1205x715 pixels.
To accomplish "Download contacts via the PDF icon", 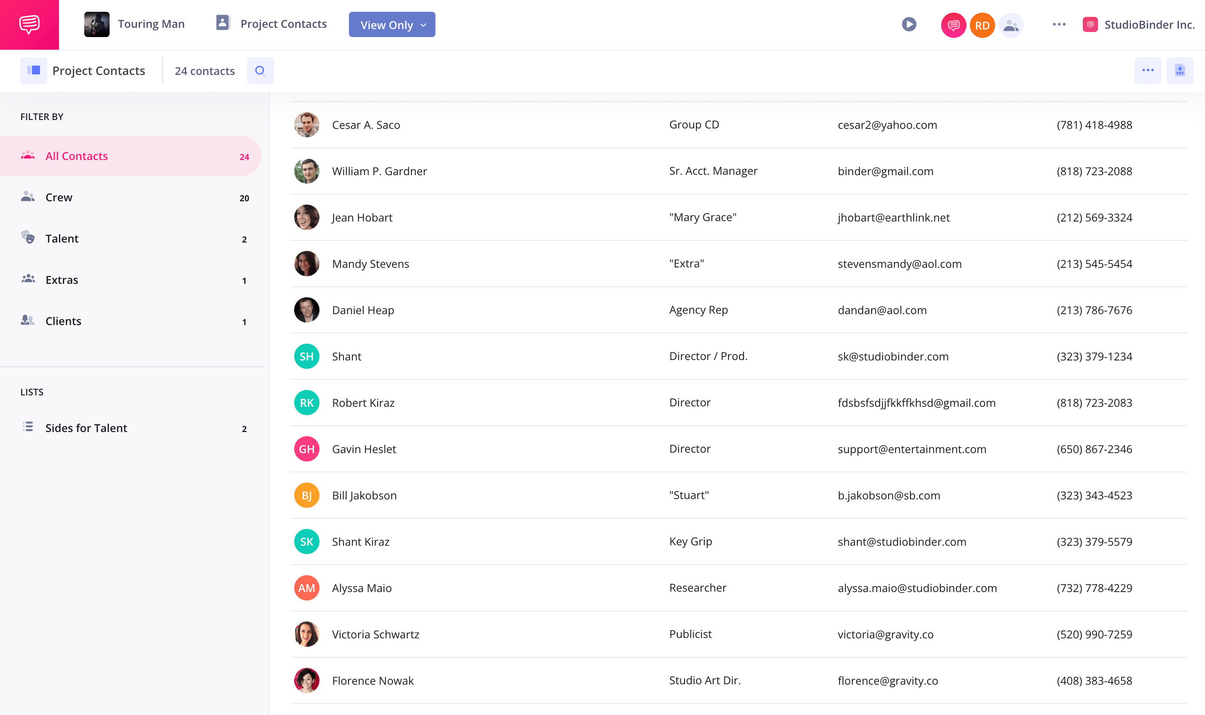I will tap(1179, 71).
